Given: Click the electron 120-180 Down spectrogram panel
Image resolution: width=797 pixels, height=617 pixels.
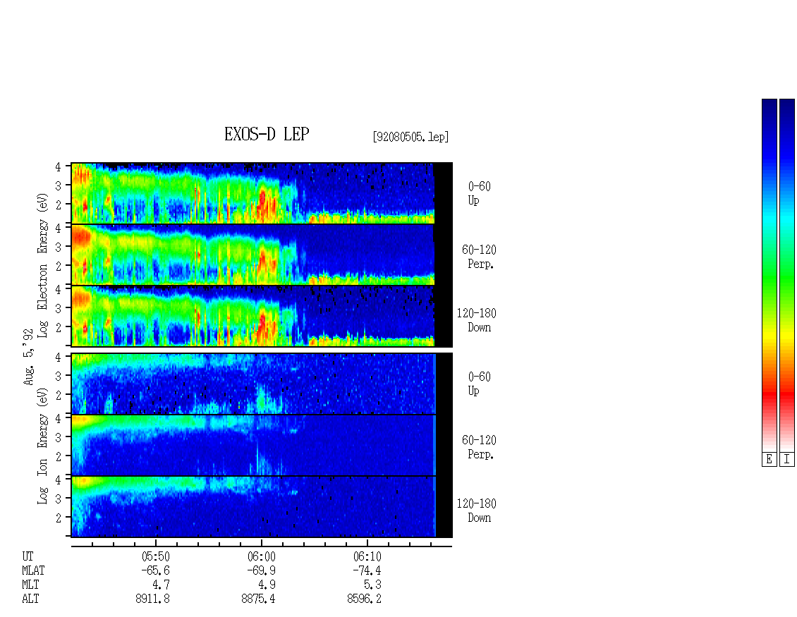Looking at the screenshot, I should click(262, 316).
